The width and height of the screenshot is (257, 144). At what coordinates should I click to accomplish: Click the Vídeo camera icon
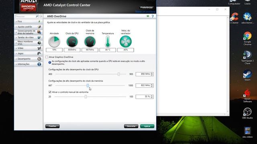click(x=39, y=48)
